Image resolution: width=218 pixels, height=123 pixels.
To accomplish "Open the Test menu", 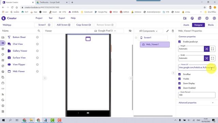I will coord(50,18).
